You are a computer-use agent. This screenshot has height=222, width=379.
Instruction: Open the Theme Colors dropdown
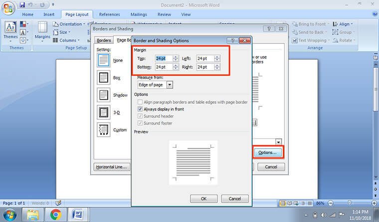tap(24, 24)
